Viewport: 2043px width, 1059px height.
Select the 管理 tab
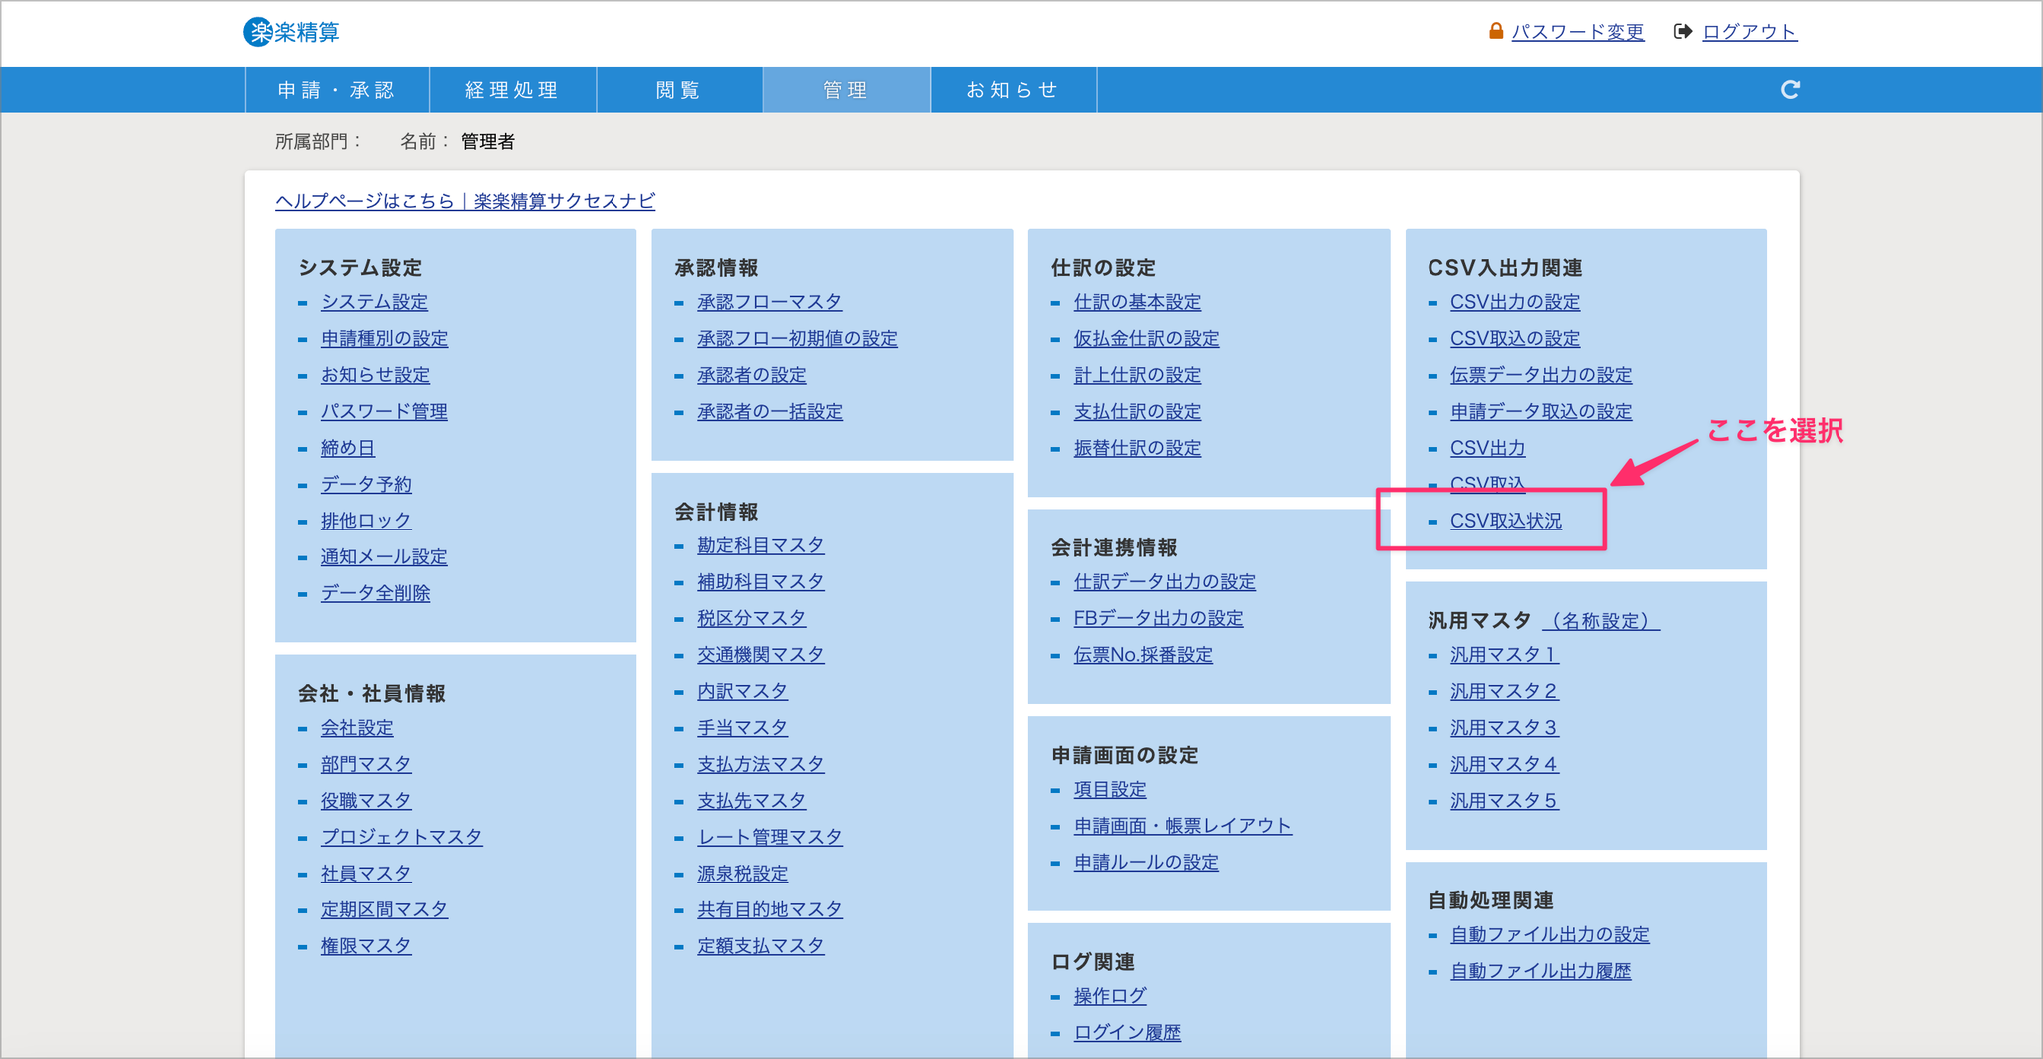846,90
